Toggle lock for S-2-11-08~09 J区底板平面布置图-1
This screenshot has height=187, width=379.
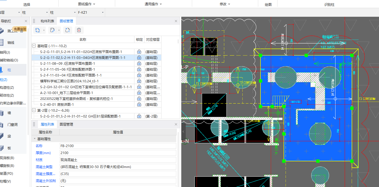[139, 63]
